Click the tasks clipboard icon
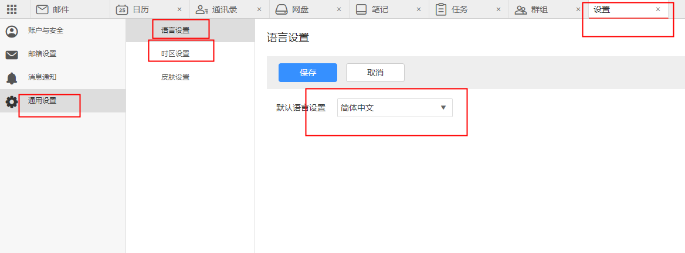Viewport: 685px width, 253px height. click(441, 9)
